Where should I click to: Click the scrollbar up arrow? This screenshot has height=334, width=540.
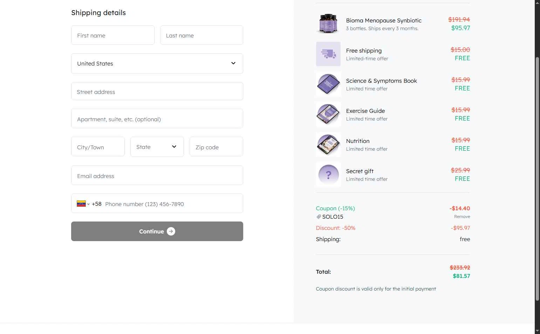[537, 3]
